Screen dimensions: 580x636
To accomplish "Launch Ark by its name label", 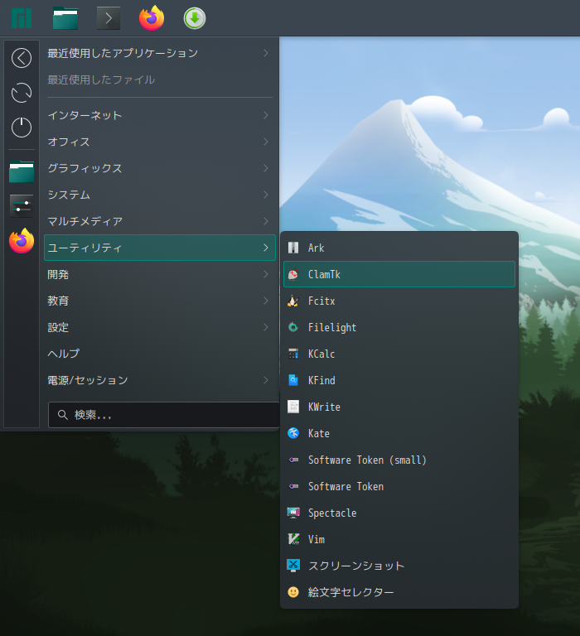I will 317,248.
